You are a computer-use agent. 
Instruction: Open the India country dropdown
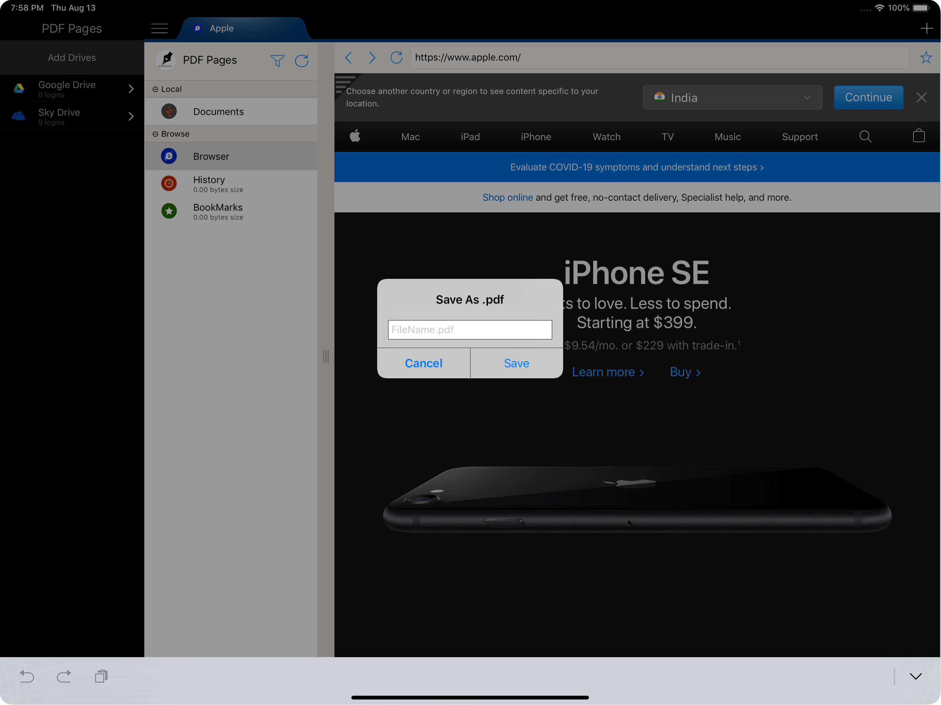click(732, 98)
